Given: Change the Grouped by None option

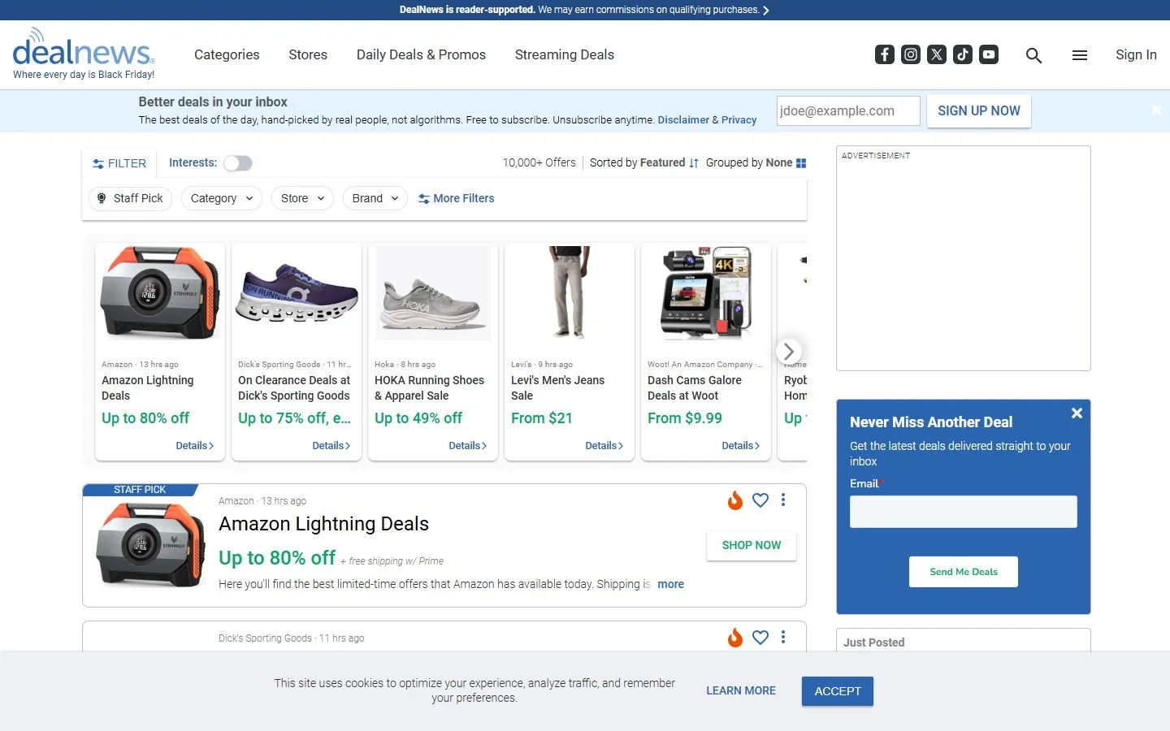Looking at the screenshot, I should tap(756, 162).
